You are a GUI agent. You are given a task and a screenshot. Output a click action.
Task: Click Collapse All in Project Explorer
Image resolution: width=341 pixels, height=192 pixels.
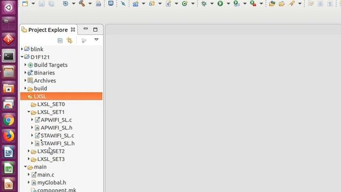tap(60, 41)
